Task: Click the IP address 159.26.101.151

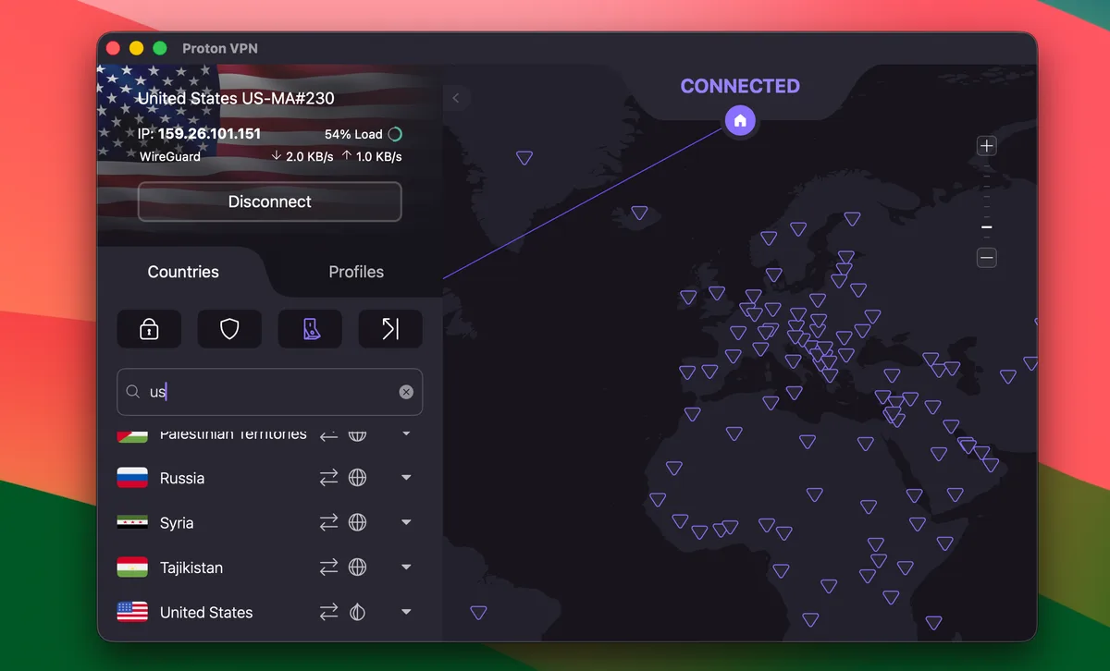Action: click(209, 134)
